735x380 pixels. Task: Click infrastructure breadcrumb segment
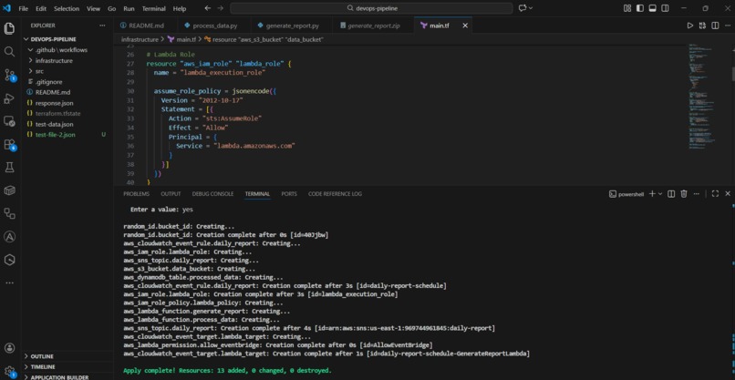pyautogui.click(x=140, y=40)
